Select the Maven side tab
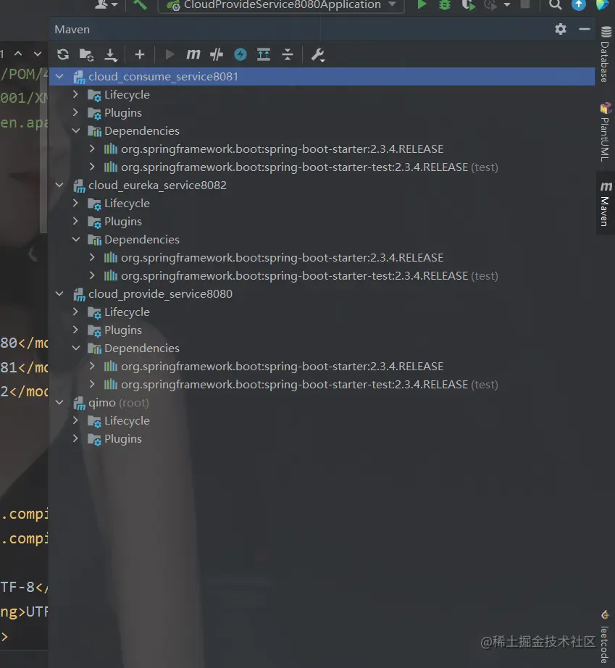 pos(605,203)
